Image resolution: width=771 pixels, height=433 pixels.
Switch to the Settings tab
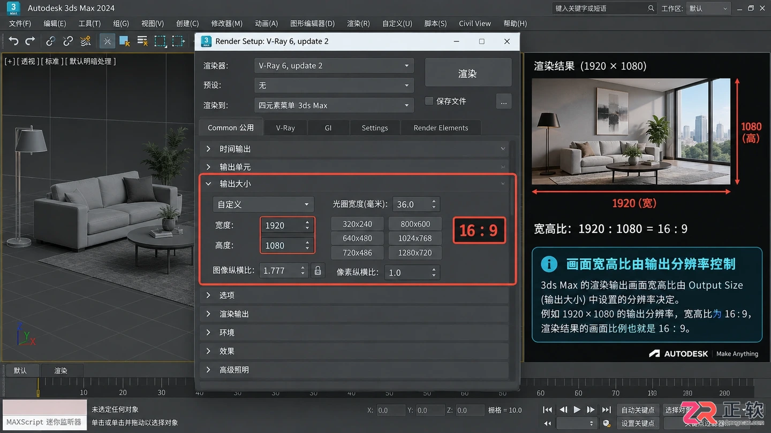click(x=375, y=128)
